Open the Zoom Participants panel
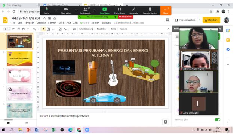This screenshot has height=134, width=234. [x=85, y=10]
